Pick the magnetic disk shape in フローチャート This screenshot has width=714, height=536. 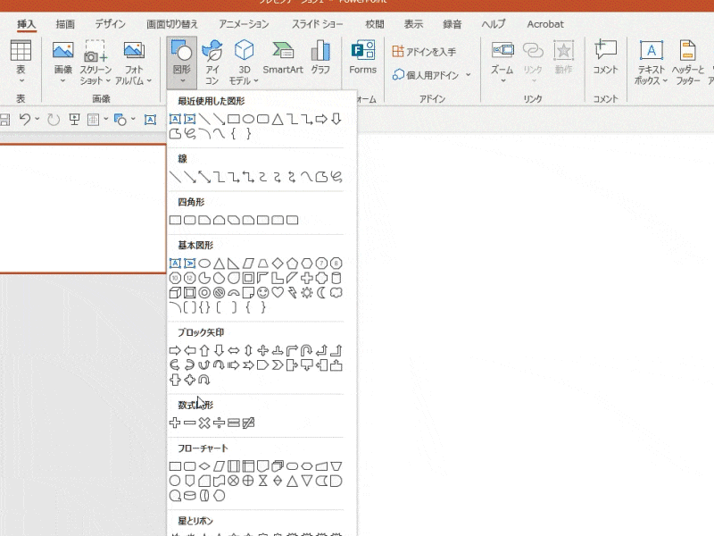189,496
